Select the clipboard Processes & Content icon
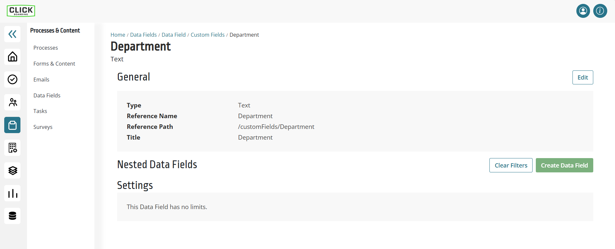Viewport: 615px width, 249px height. point(12,125)
